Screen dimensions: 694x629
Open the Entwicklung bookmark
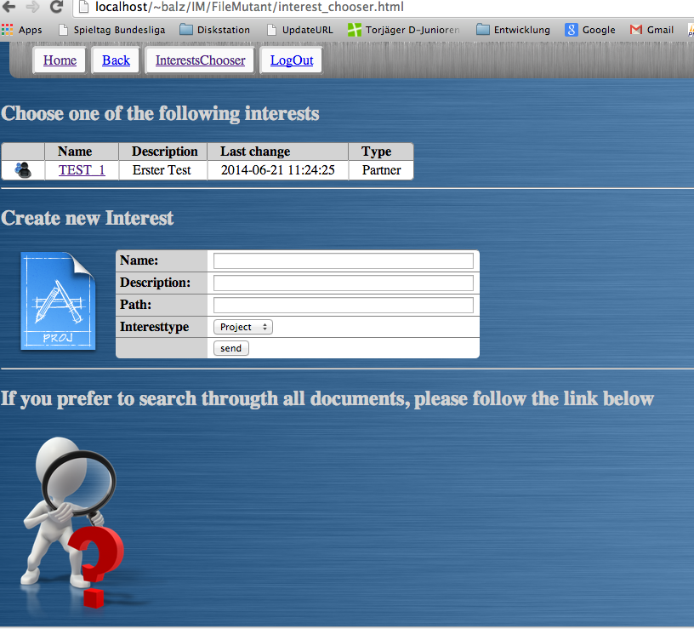(513, 29)
